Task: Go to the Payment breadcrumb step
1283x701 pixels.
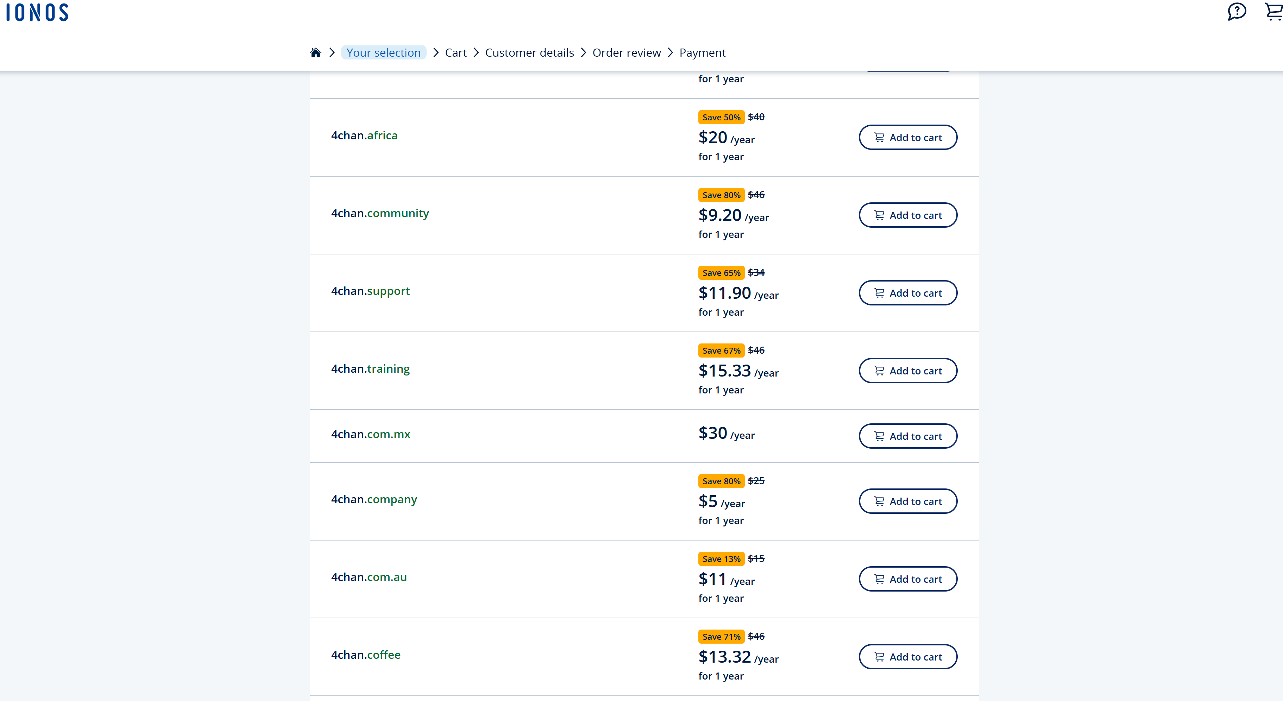Action: tap(702, 53)
